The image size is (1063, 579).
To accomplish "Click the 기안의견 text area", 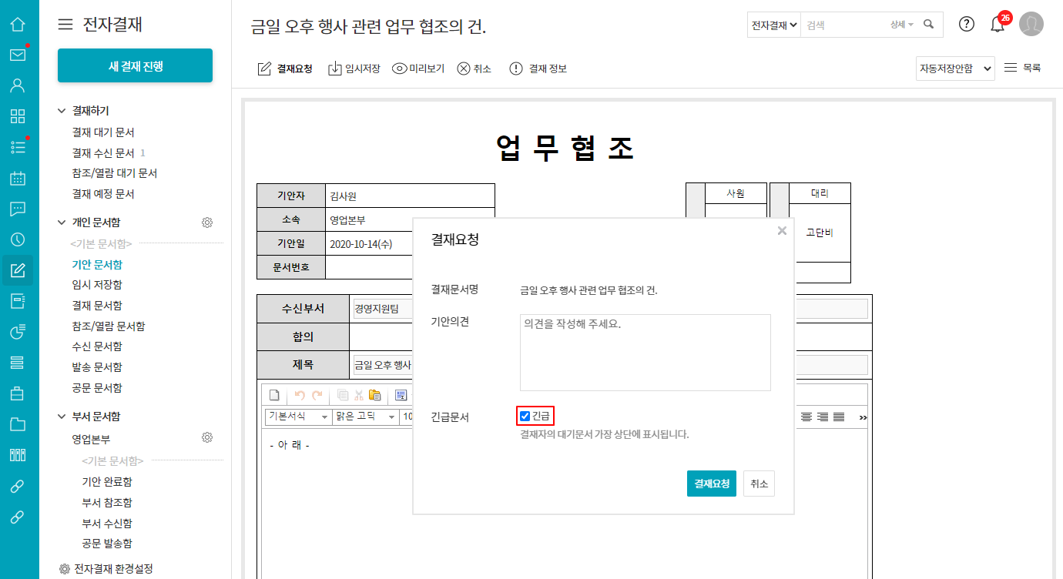I will click(x=645, y=352).
